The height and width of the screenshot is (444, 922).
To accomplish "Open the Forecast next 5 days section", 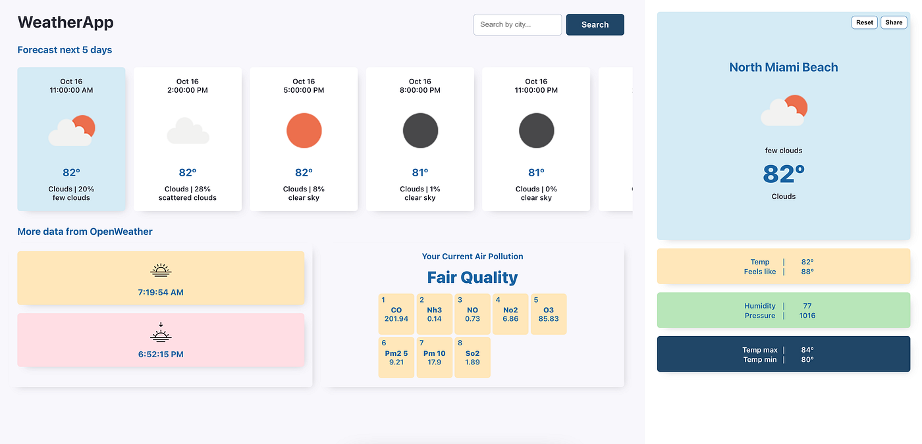I will point(65,49).
